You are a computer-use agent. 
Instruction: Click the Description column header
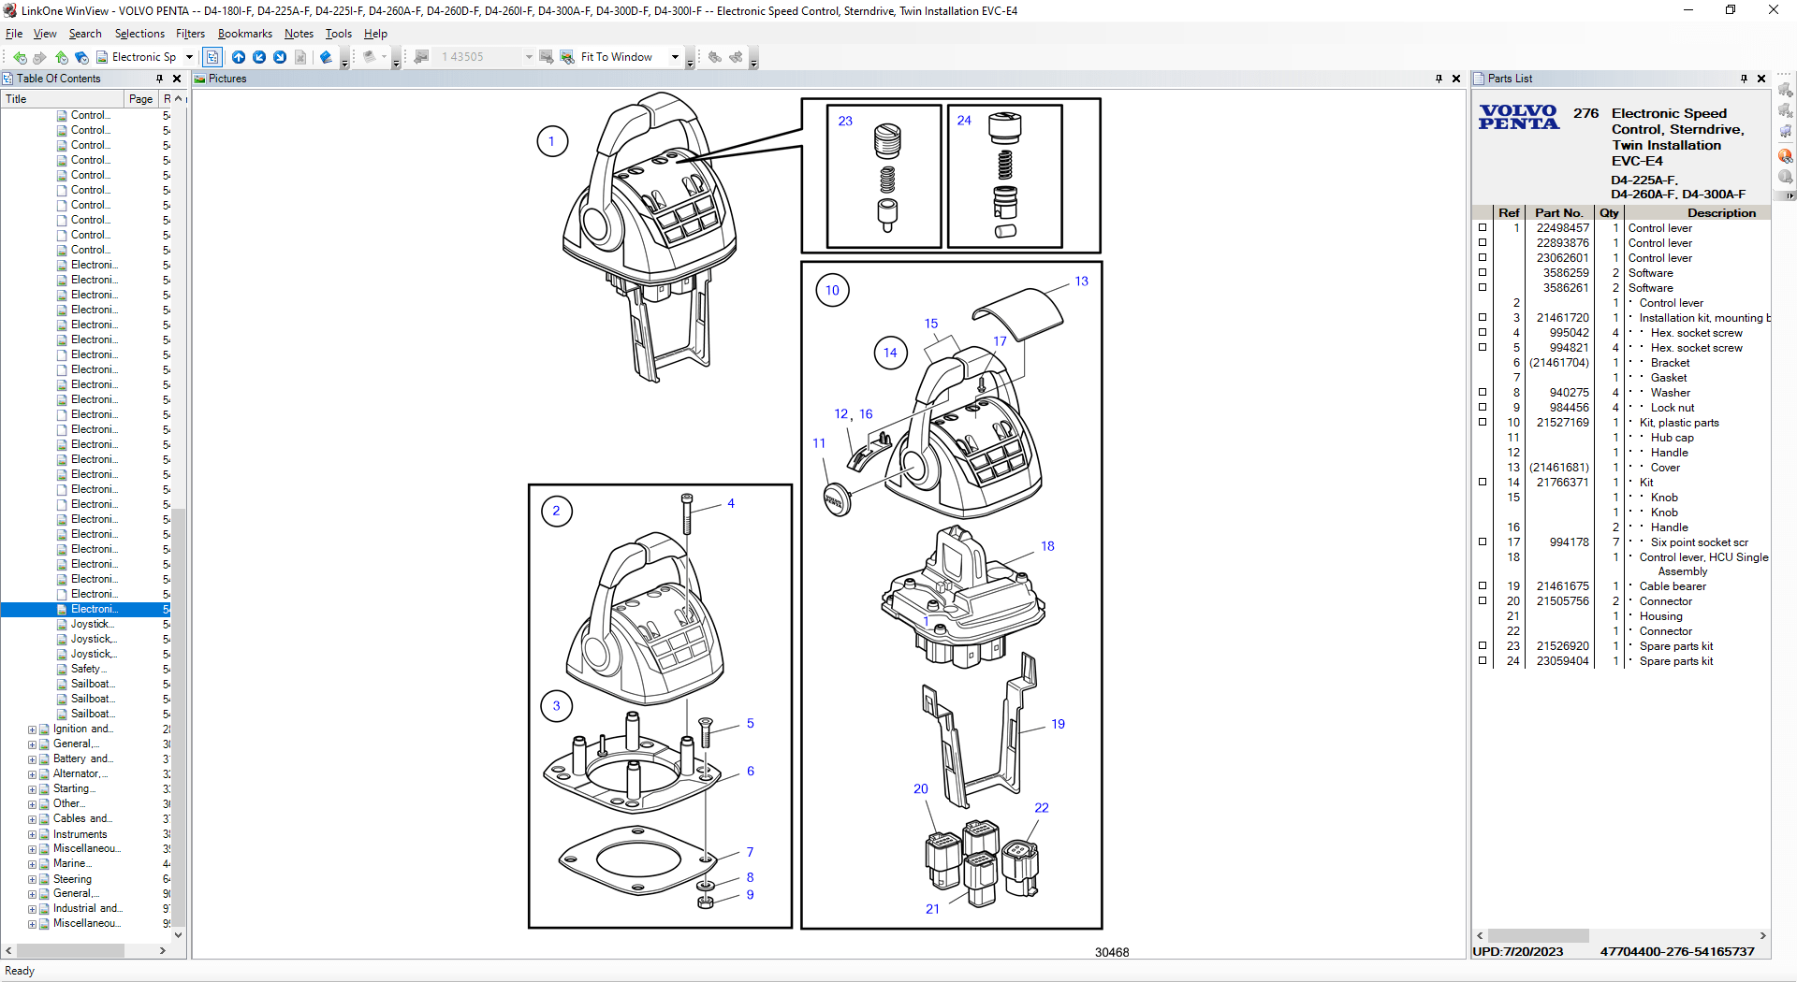[1720, 213]
